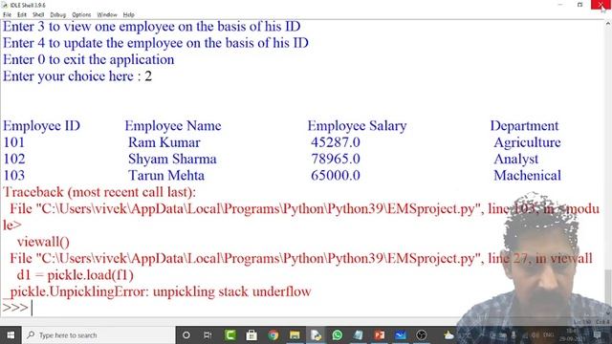Click the department "Analyst"
The width and height of the screenshot is (612, 344).
click(x=516, y=160)
